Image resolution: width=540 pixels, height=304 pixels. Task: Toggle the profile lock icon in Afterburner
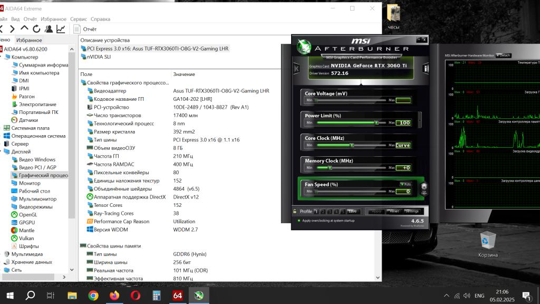pos(295,211)
